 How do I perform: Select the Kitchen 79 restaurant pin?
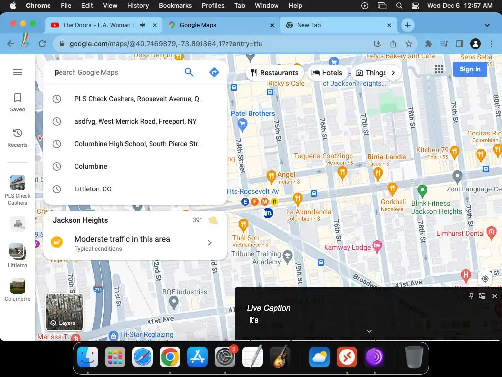tap(454, 152)
